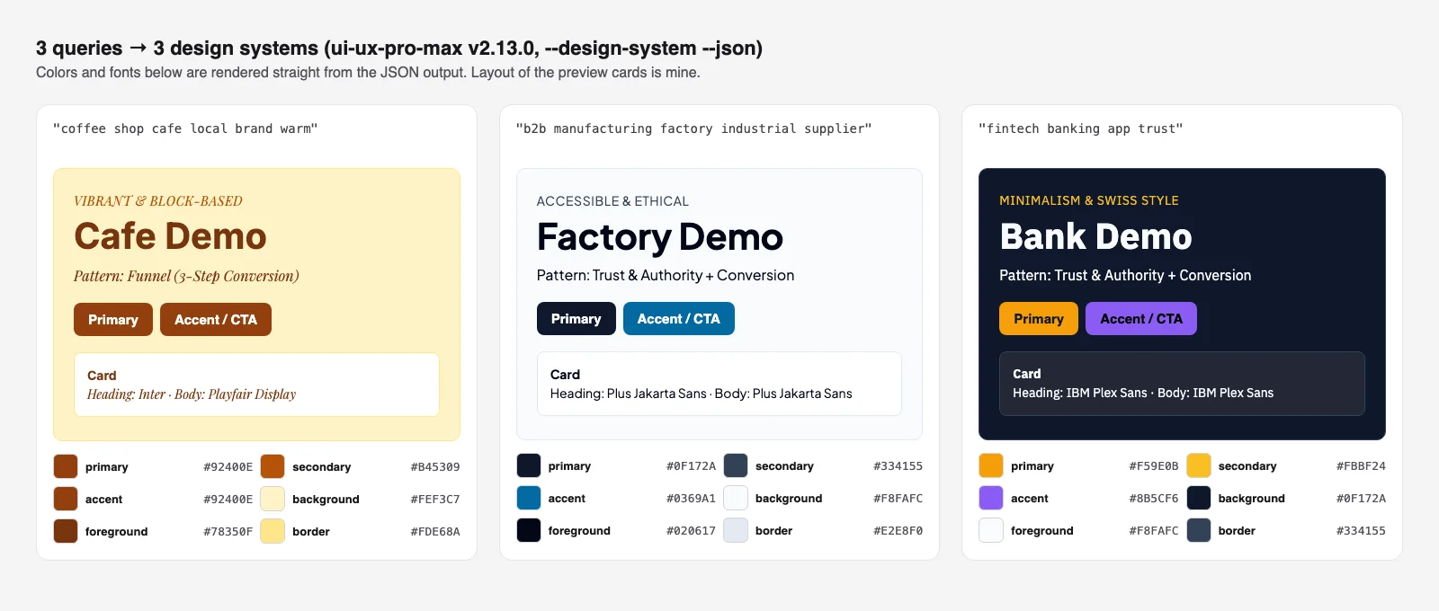The width and height of the screenshot is (1439, 611).
Task: Select the factory background swatch #F8FAFC
Action: pyautogui.click(x=736, y=498)
